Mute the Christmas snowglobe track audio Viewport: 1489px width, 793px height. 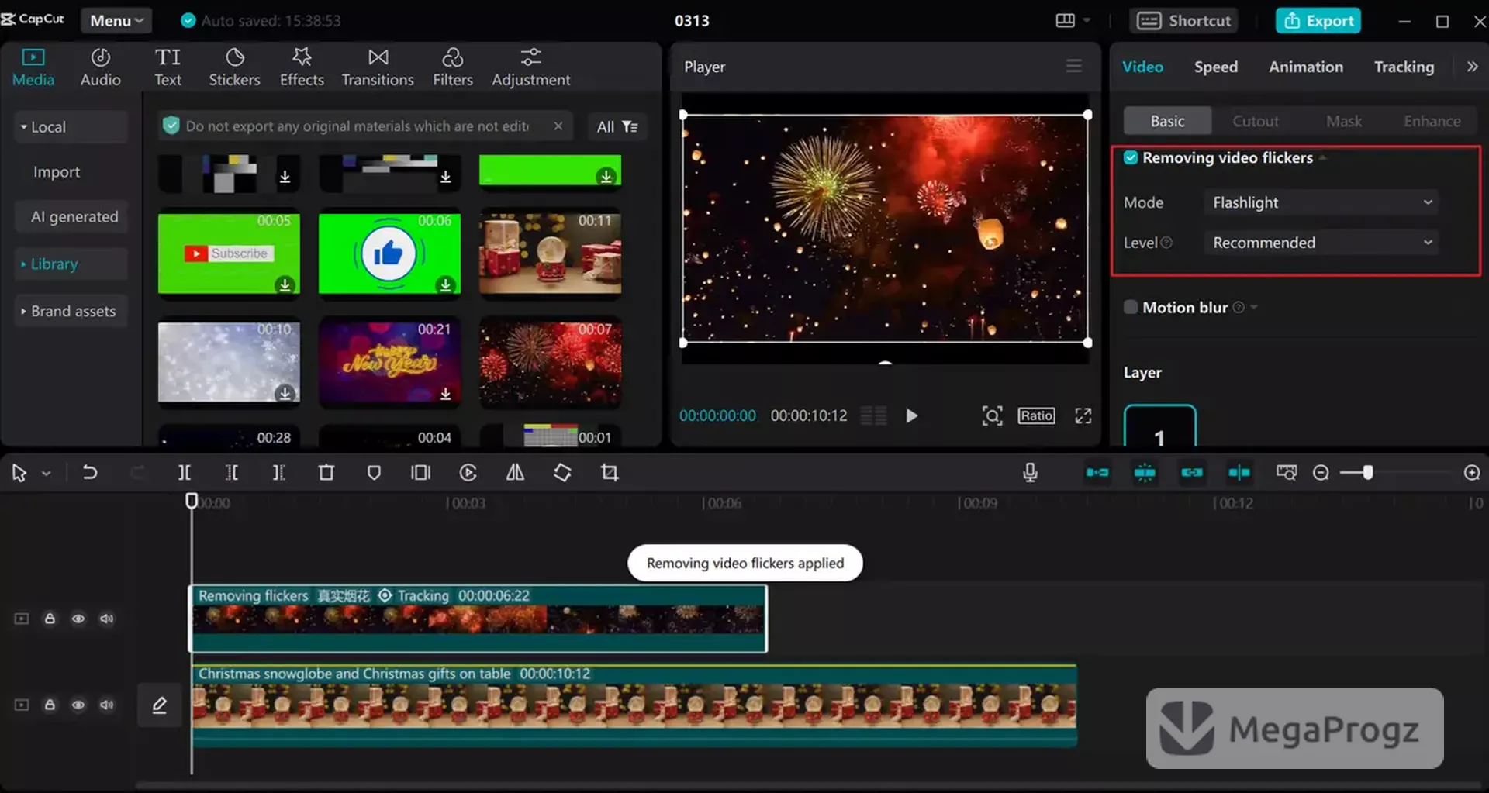107,705
